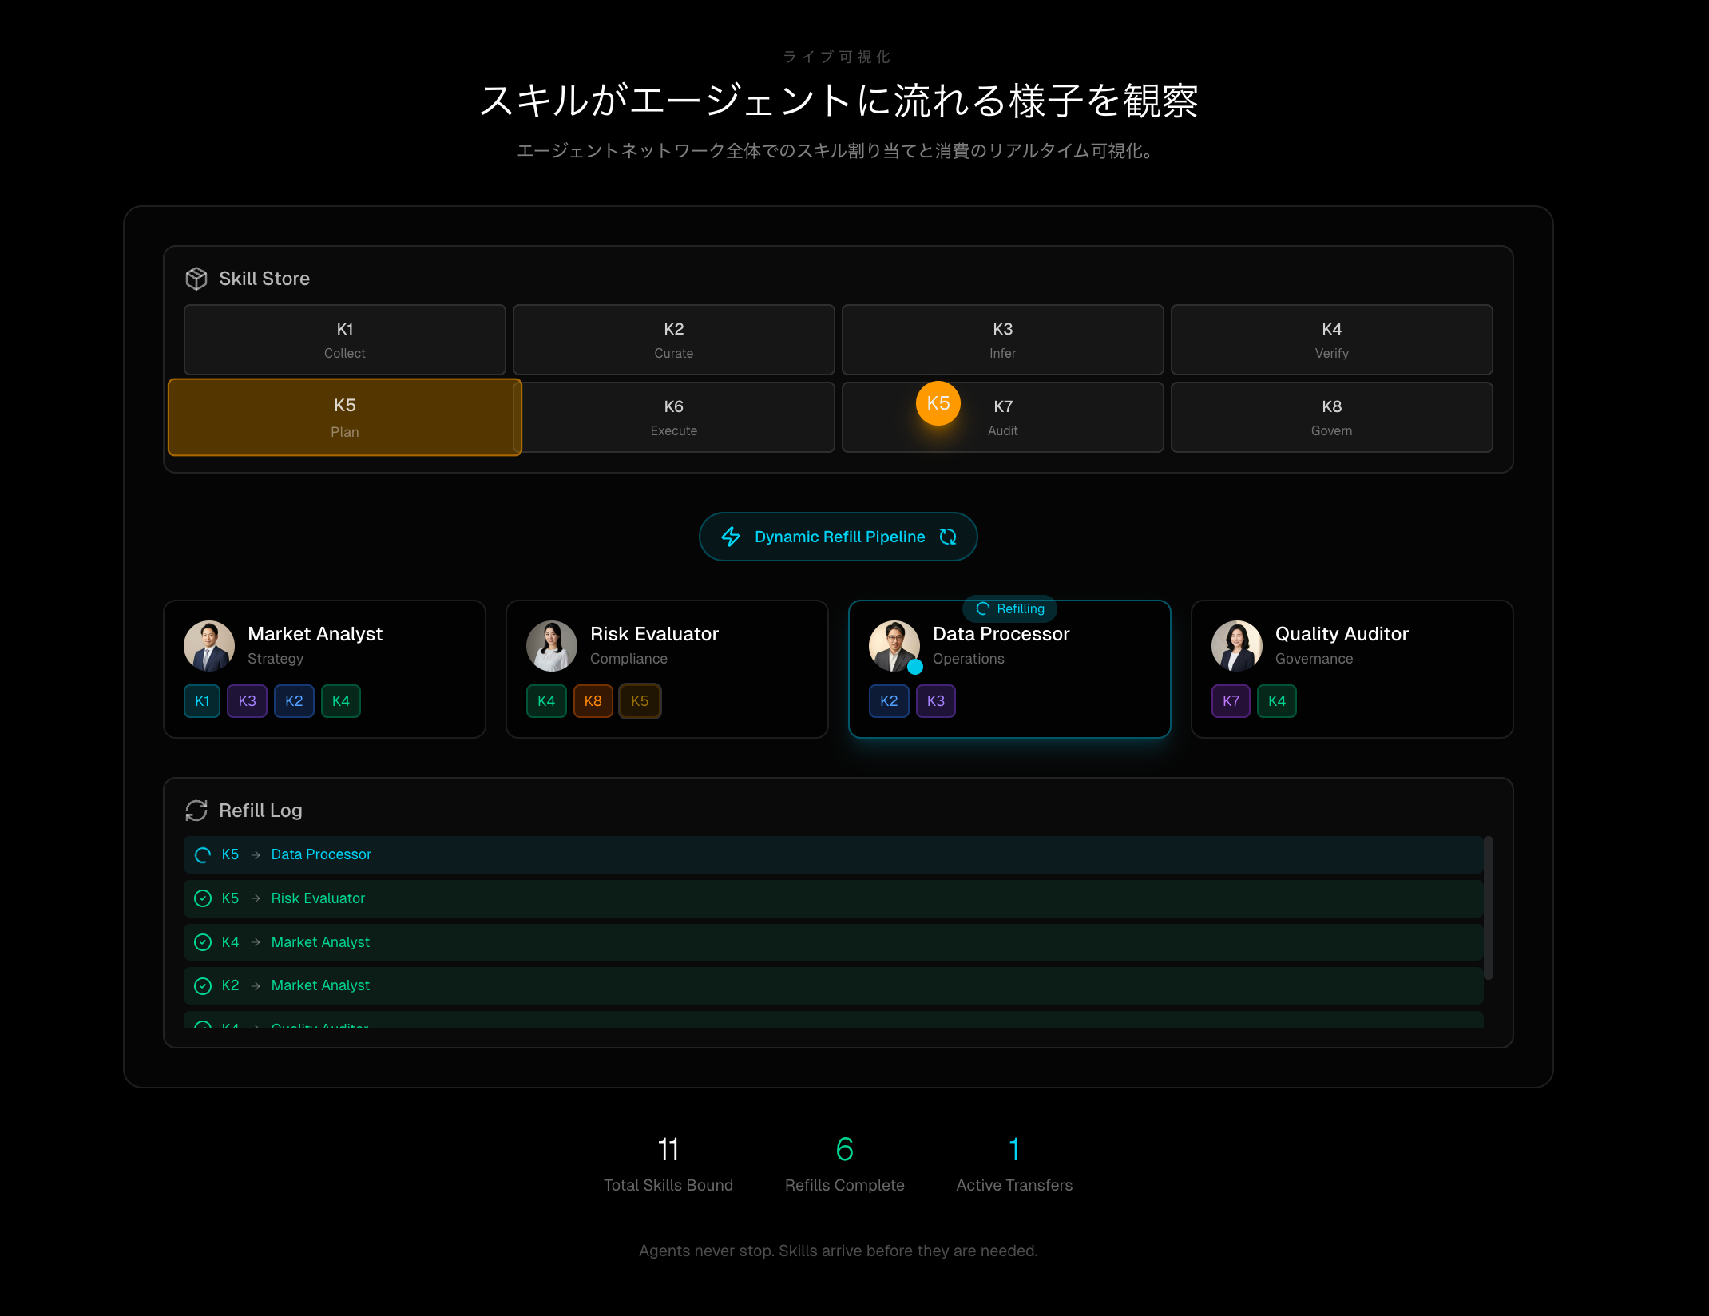Select the K1 Collect skill tile

click(344, 339)
